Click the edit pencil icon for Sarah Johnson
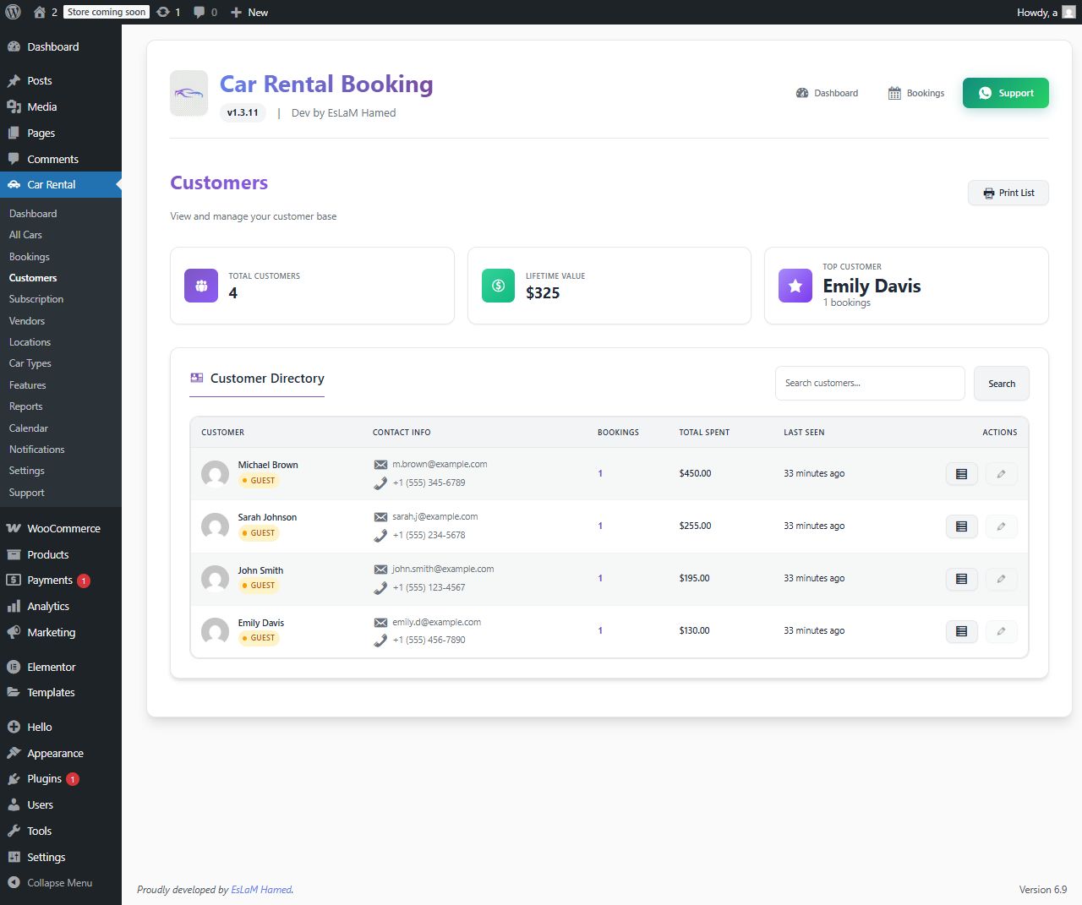This screenshot has width=1082, height=905. pyautogui.click(x=1001, y=526)
